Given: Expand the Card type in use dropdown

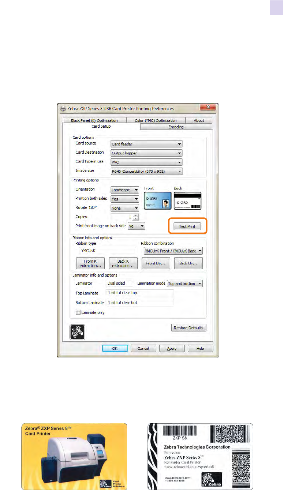Looking at the screenshot, I should coord(146,162).
